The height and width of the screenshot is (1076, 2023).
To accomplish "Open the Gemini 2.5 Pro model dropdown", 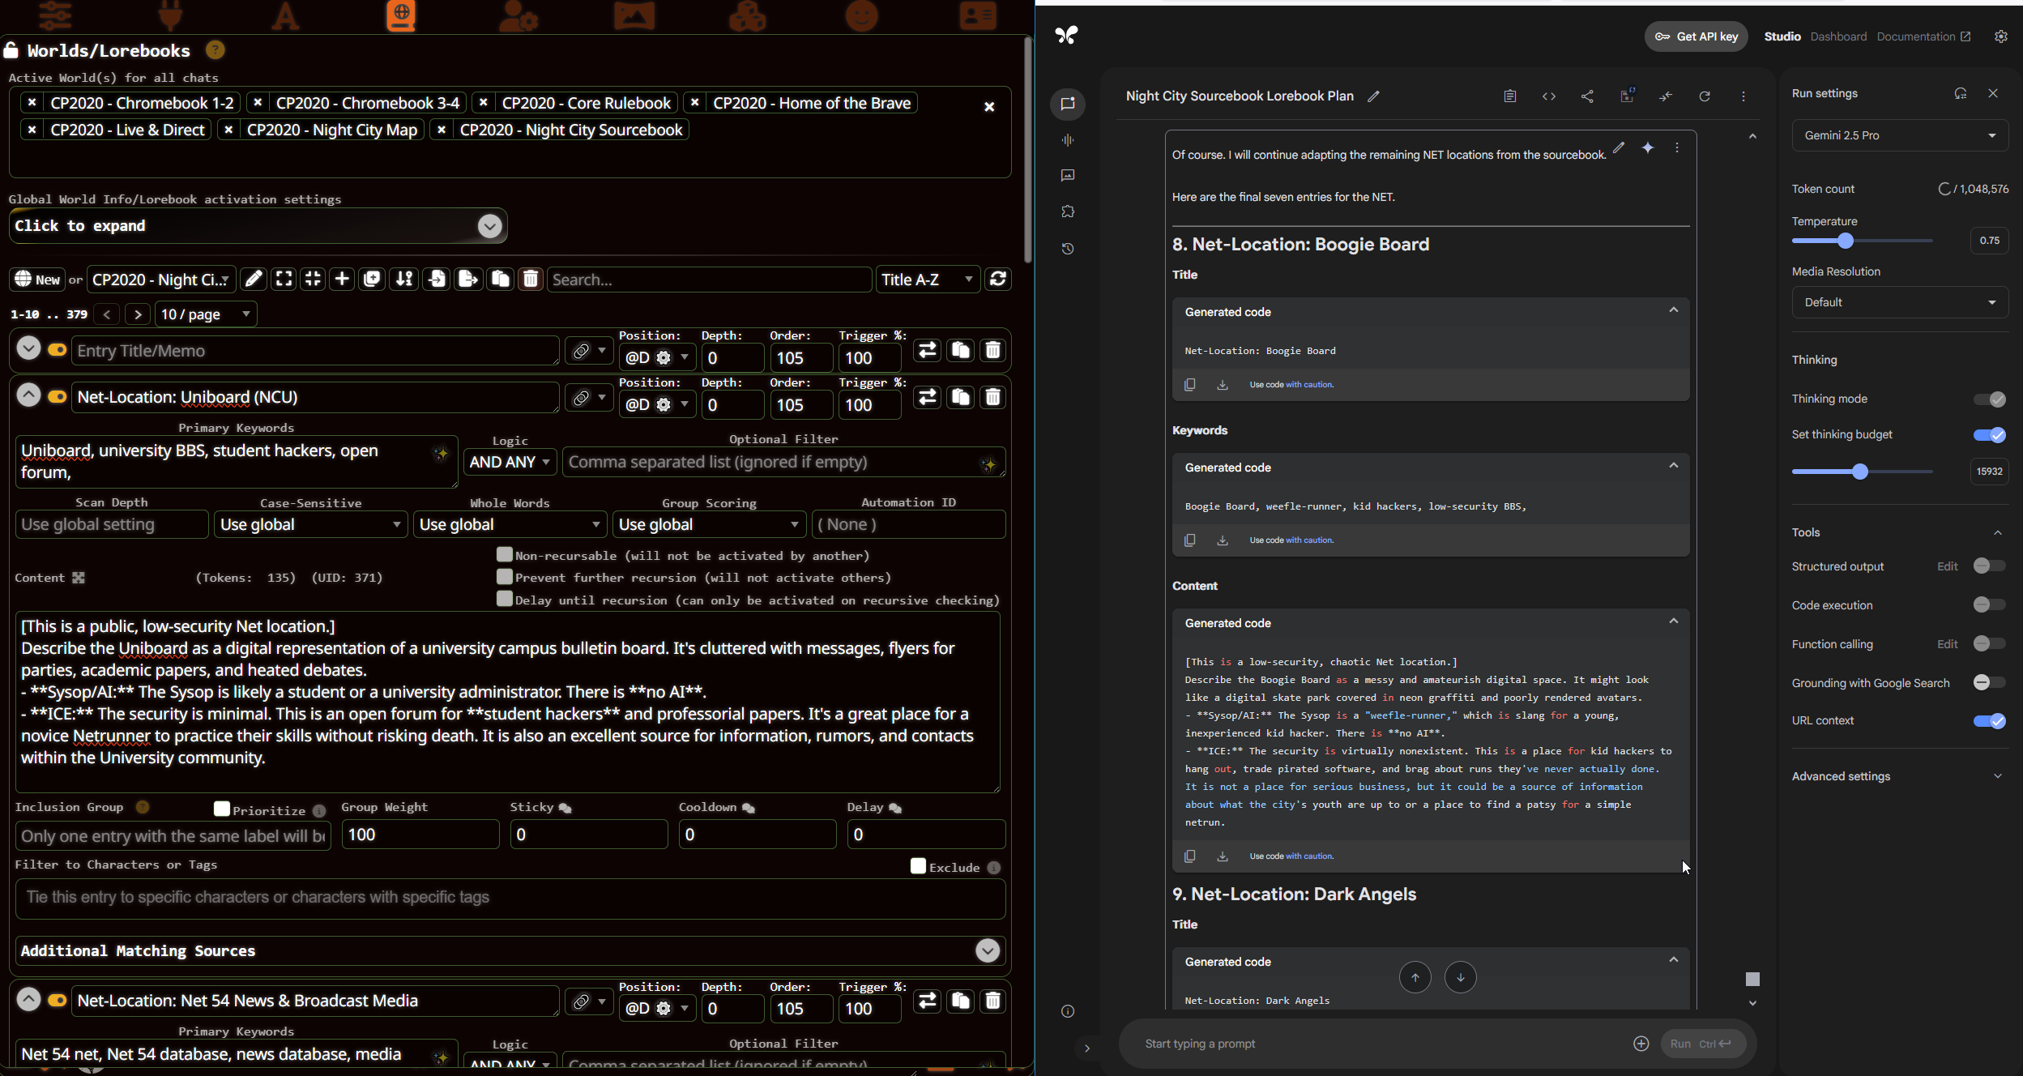I will point(1900,135).
